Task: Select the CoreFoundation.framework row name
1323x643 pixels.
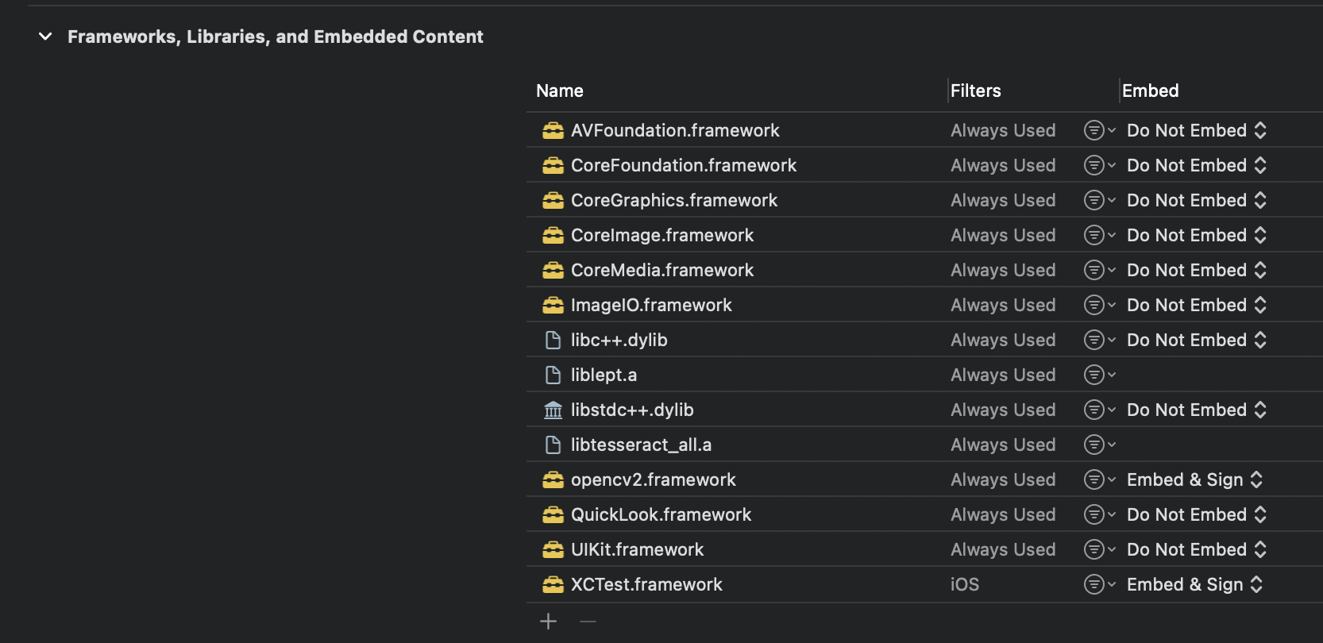Action: coord(684,165)
